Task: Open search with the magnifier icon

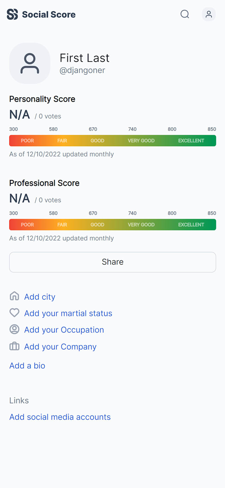Action: (185, 14)
